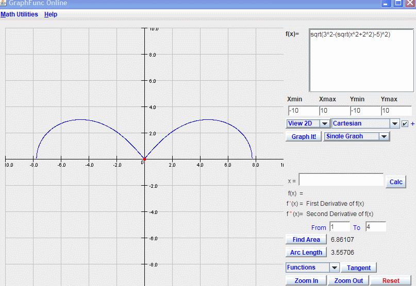The image size is (416, 286).
Task: Click the Ymin input field
Action: coord(365,111)
